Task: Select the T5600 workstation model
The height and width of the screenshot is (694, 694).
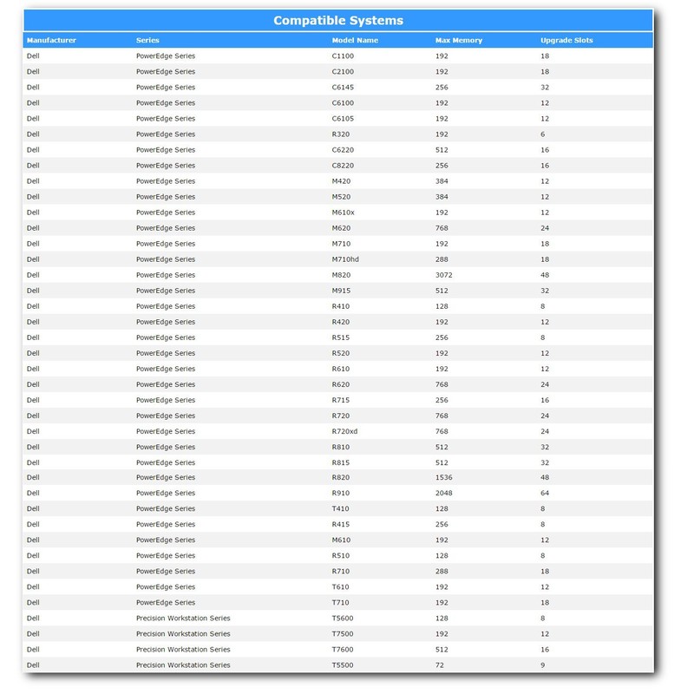Action: pyautogui.click(x=343, y=618)
